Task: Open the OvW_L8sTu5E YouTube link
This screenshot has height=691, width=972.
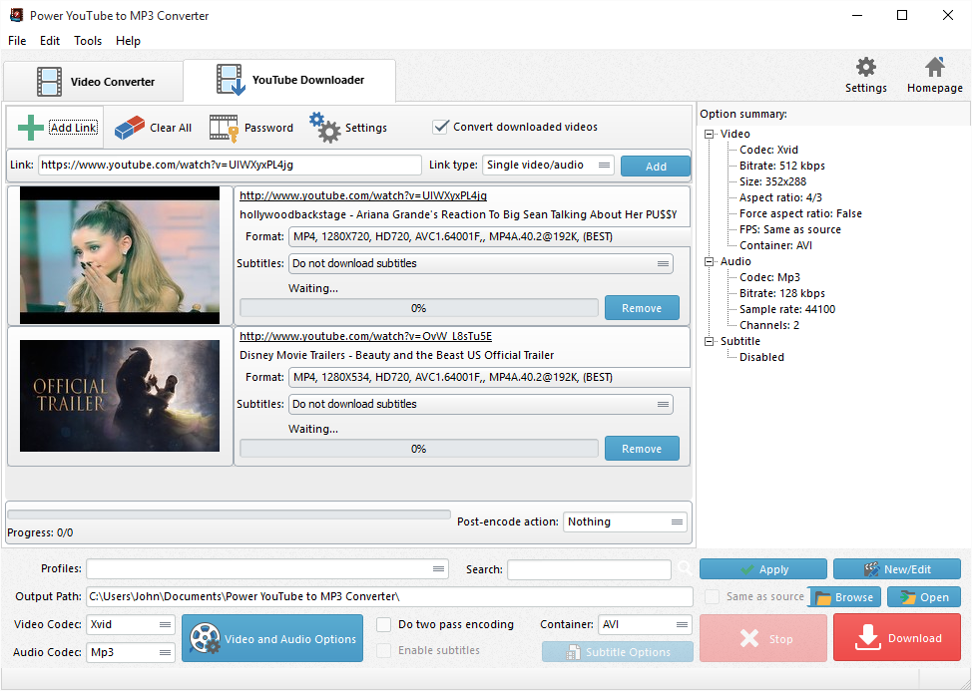Action: [365, 336]
